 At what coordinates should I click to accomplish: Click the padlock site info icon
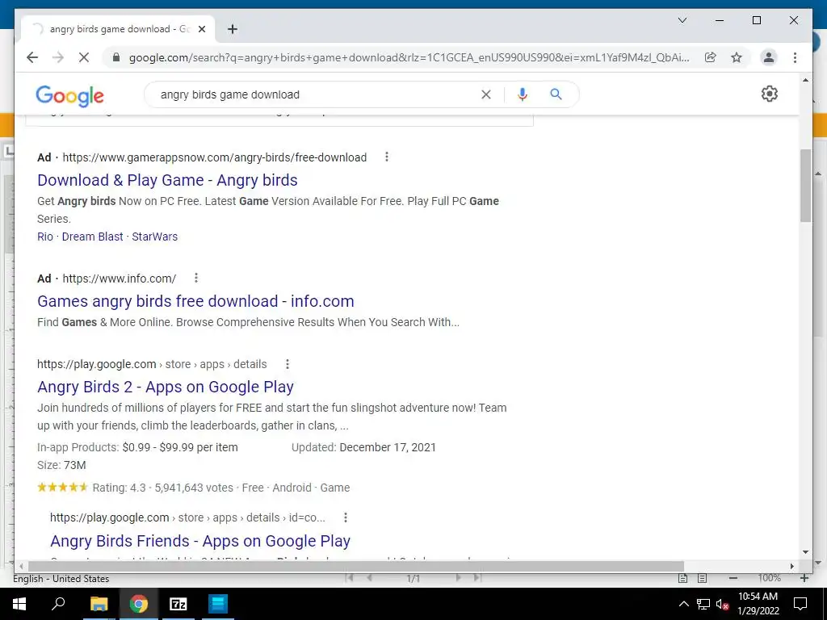pos(116,57)
